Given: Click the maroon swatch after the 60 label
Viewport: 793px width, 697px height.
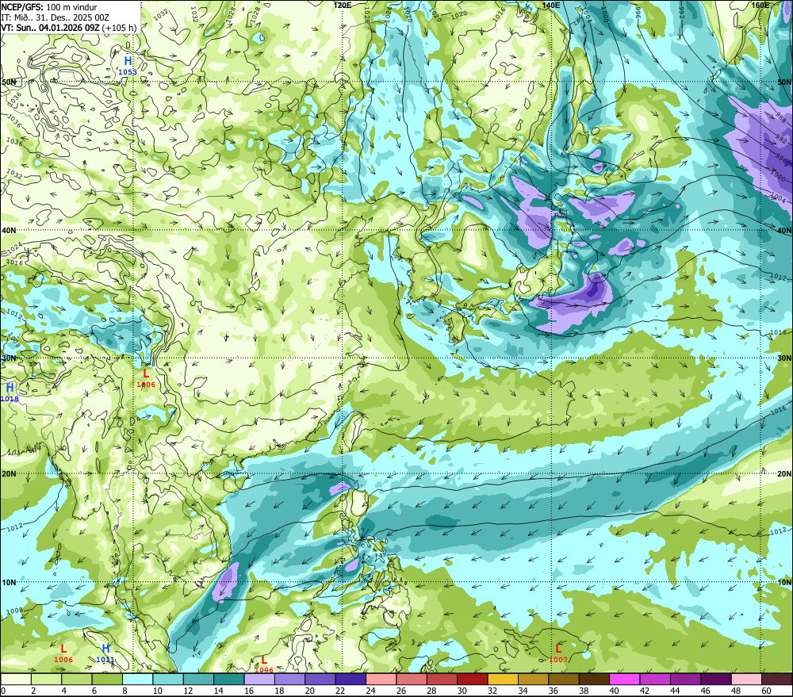Looking at the screenshot, I should [777, 679].
